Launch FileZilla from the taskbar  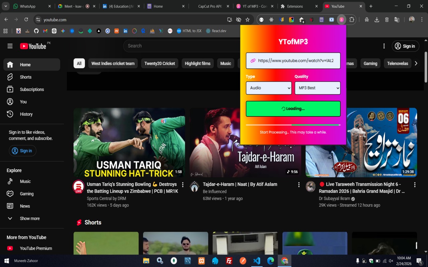(229, 261)
